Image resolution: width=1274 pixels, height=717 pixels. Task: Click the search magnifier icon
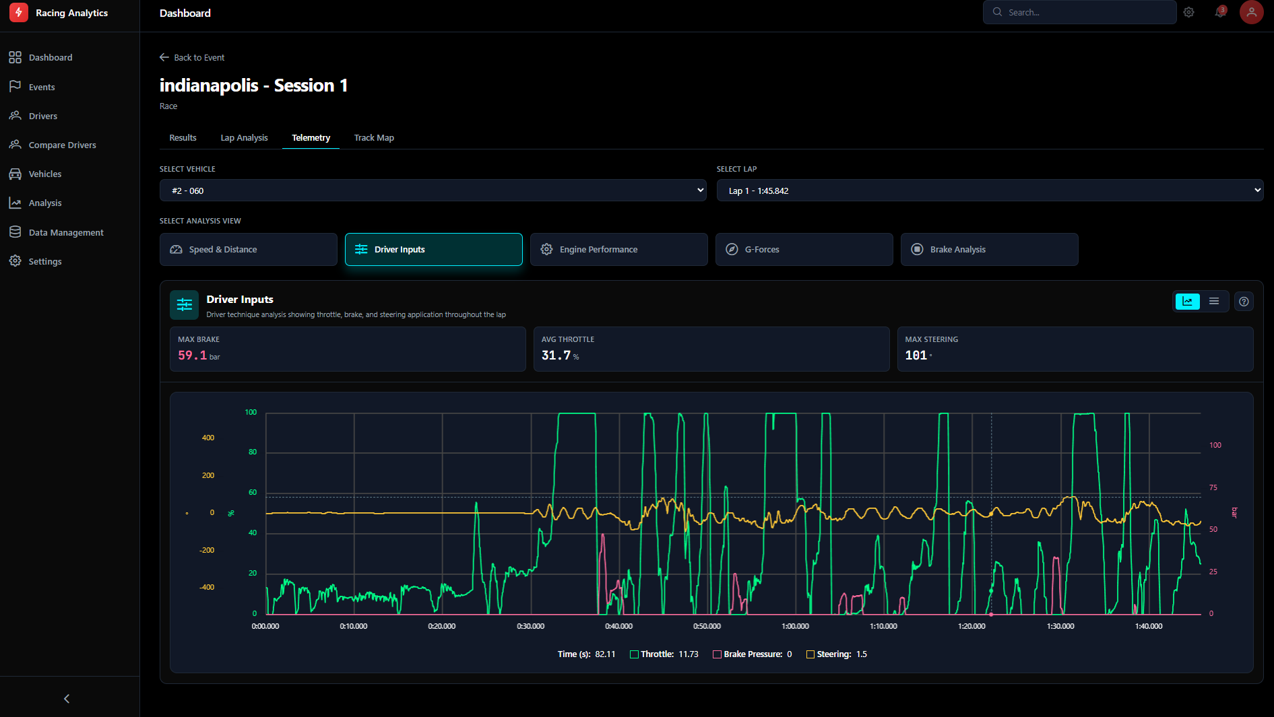pos(998,12)
